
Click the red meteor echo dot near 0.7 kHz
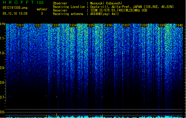pos(56,97)
